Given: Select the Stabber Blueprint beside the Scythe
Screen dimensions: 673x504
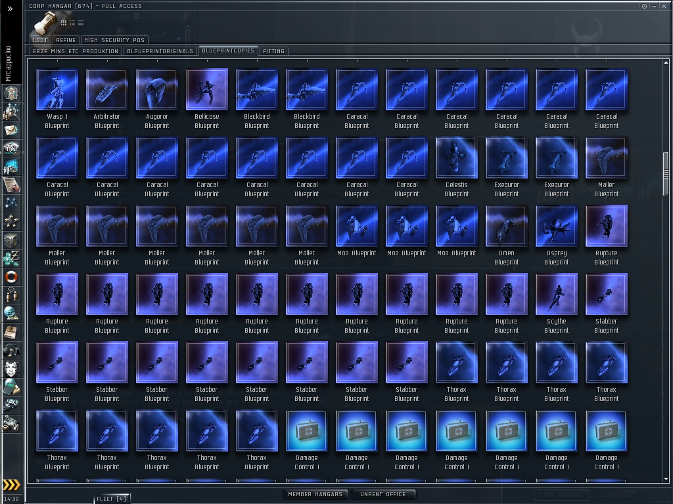Looking at the screenshot, I should (607, 304).
